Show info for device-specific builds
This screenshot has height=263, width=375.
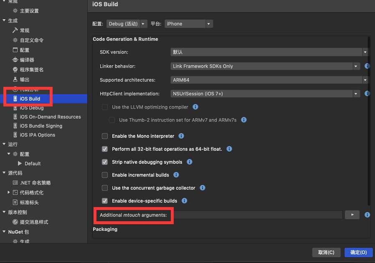pos(184,201)
